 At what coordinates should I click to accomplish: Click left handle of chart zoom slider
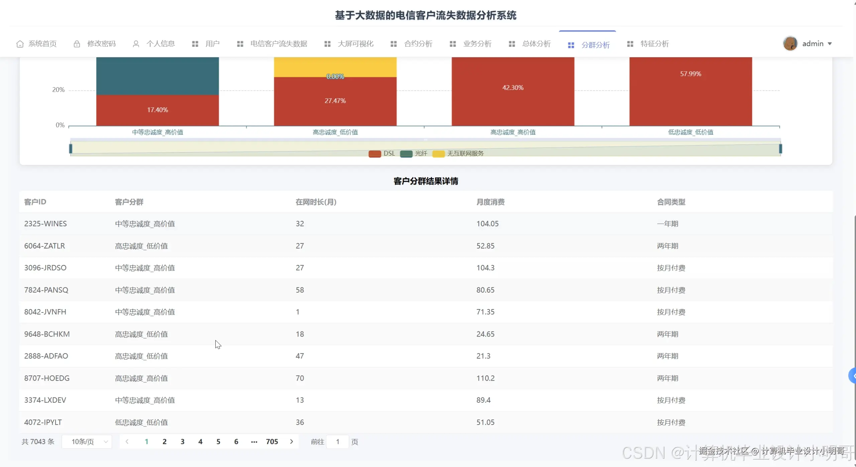(x=71, y=149)
